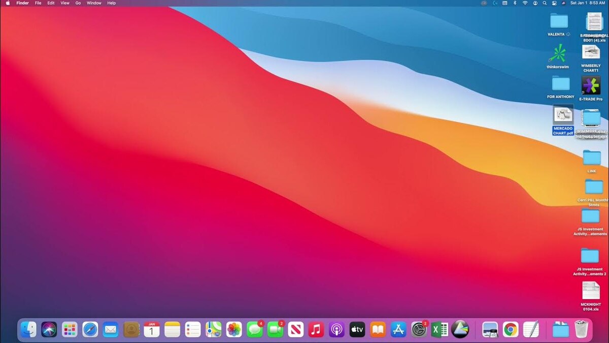Open the folder stack in the Dock
The width and height of the screenshot is (609, 343).
click(x=561, y=330)
